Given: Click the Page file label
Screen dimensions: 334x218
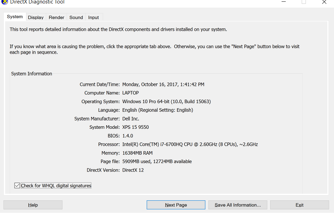Looking at the screenshot, I should [110, 162].
